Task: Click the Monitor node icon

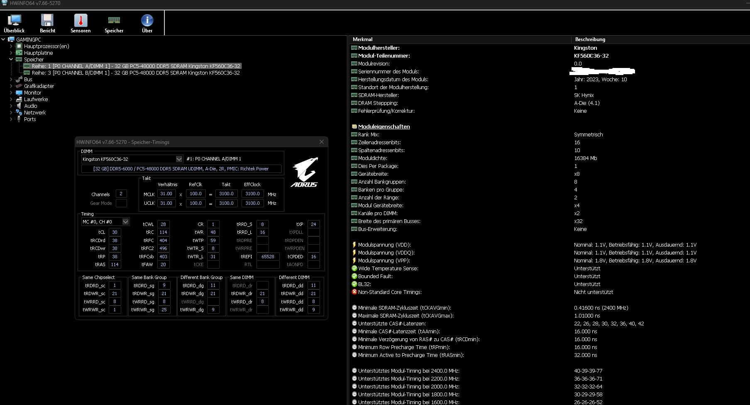Action: pyautogui.click(x=19, y=92)
